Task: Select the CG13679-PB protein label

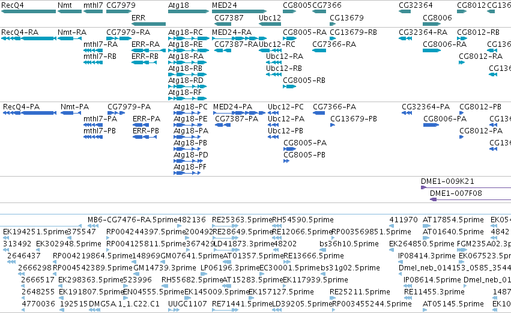Action: click(354, 120)
